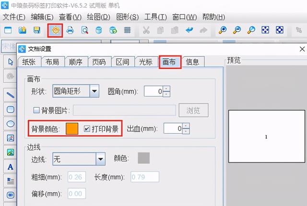
Task: Open the 编辑(E) menu
Action: click(42, 17)
